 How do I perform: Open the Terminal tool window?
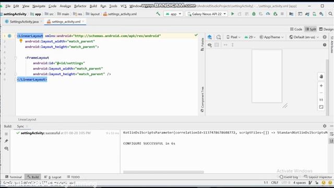pos(14,177)
